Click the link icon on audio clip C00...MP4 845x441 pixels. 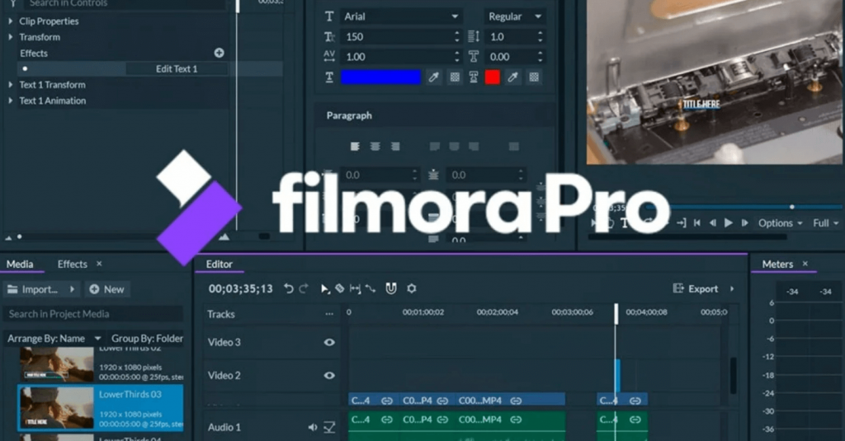(x=516, y=420)
